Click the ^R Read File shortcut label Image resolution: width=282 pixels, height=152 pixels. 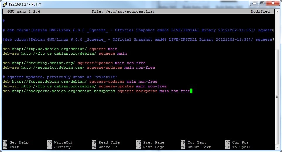[106, 142]
